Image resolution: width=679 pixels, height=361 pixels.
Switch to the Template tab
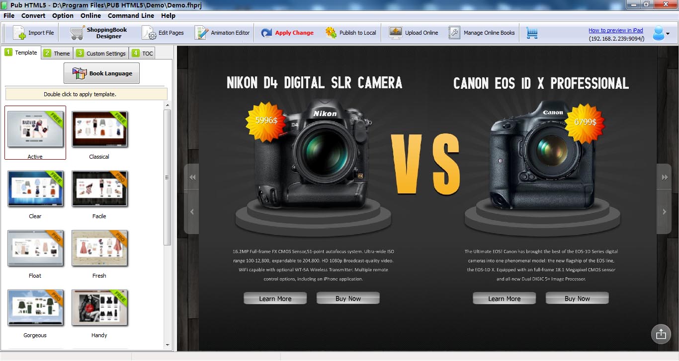click(x=21, y=52)
